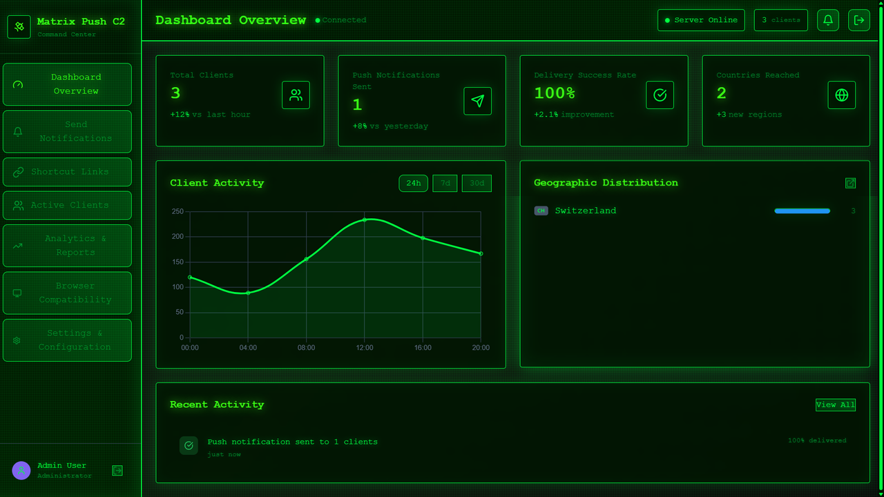Click the checkmark icon on Delivery Success Rate

(x=660, y=95)
